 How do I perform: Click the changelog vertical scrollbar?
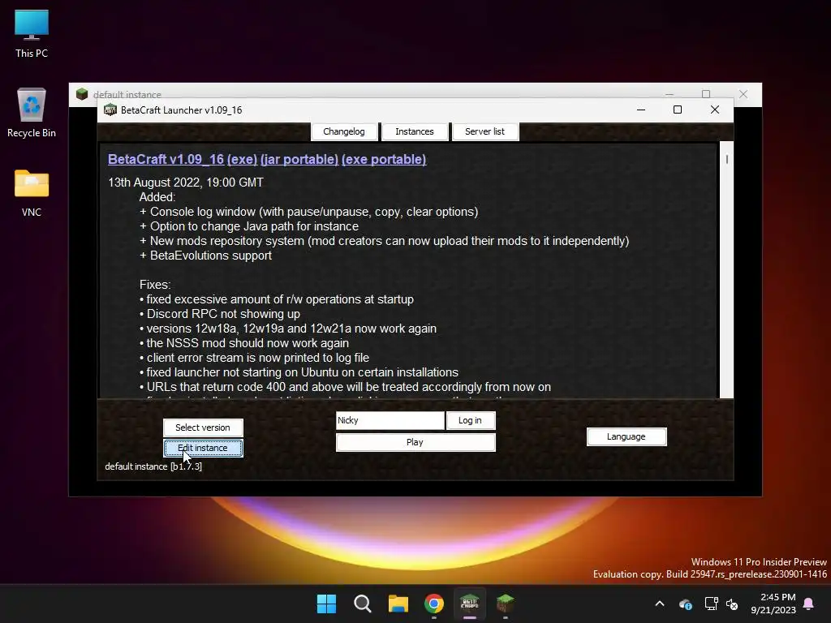click(x=726, y=269)
